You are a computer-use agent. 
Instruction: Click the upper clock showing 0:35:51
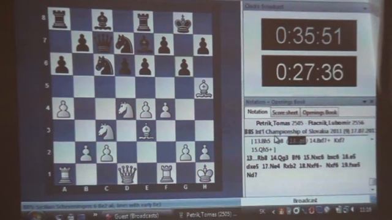pos(309,35)
